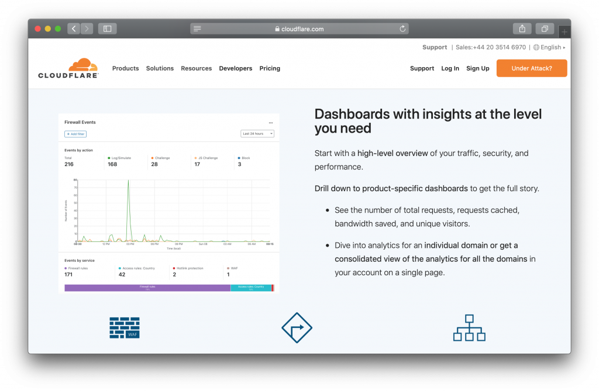
Task: Go back with Safari's back arrow
Action: [74, 29]
